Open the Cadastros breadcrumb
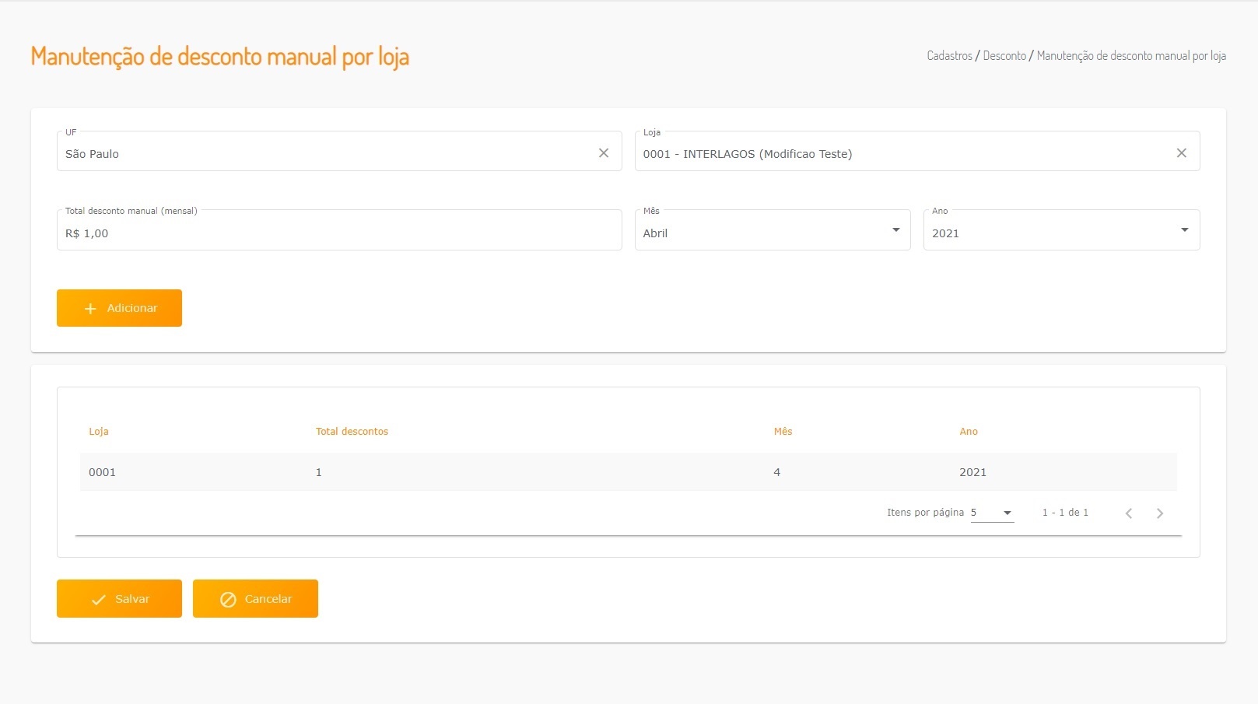Image resolution: width=1258 pixels, height=704 pixels. coord(949,56)
